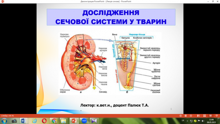Start Slide Show view icon

click(217, 116)
